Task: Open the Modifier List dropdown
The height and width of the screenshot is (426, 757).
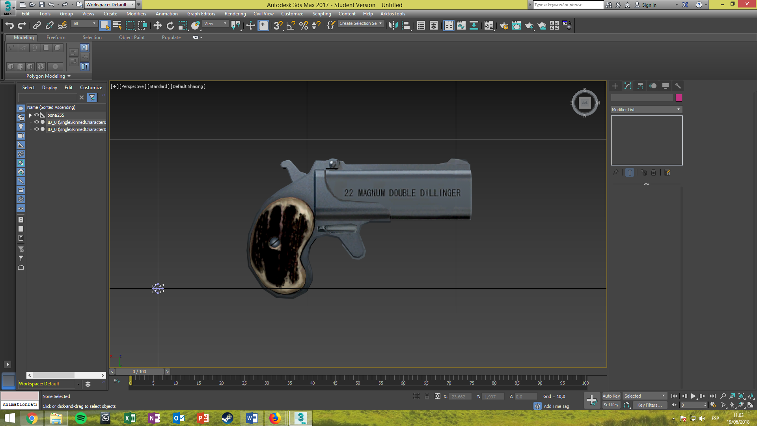Action: tap(646, 110)
